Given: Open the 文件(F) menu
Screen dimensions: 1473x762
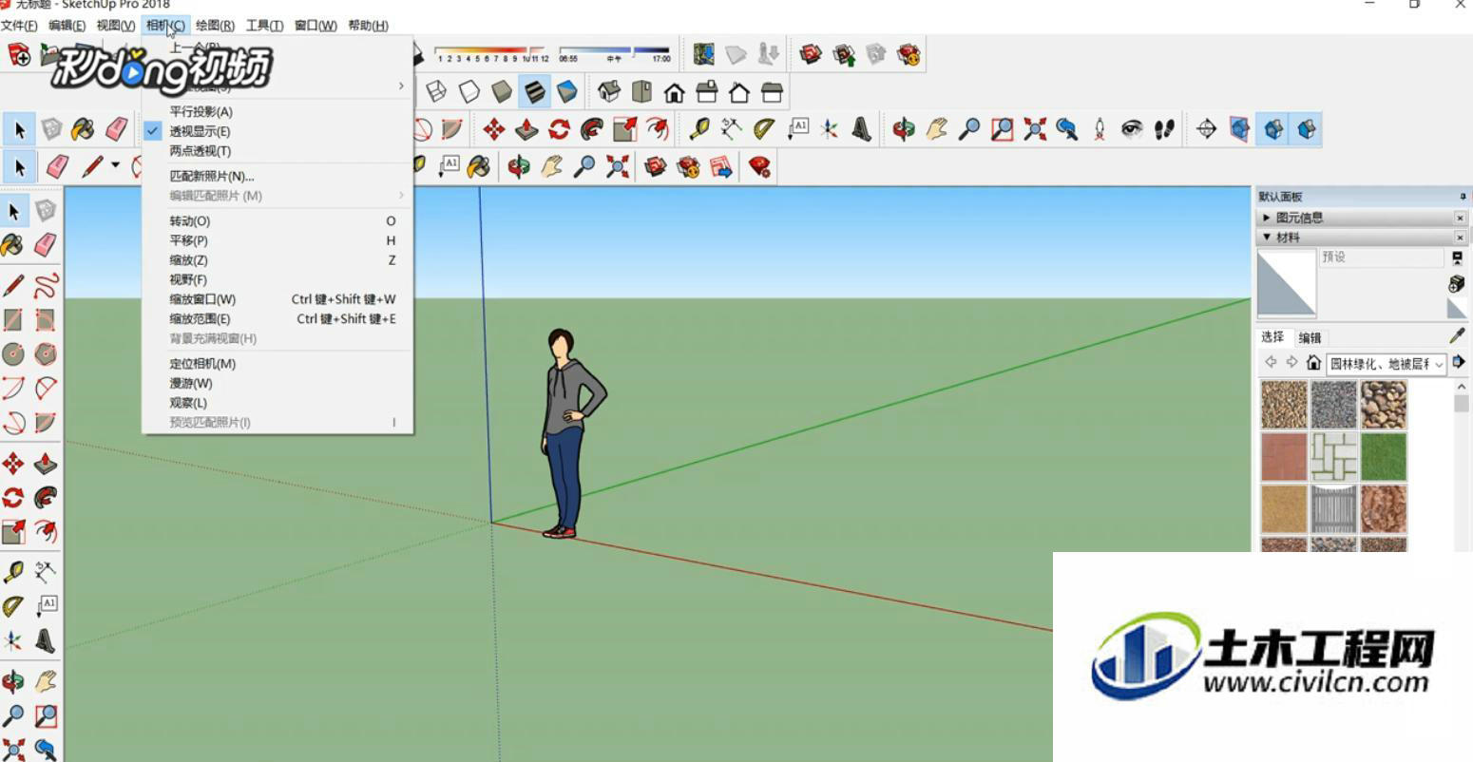Looking at the screenshot, I should tap(19, 26).
